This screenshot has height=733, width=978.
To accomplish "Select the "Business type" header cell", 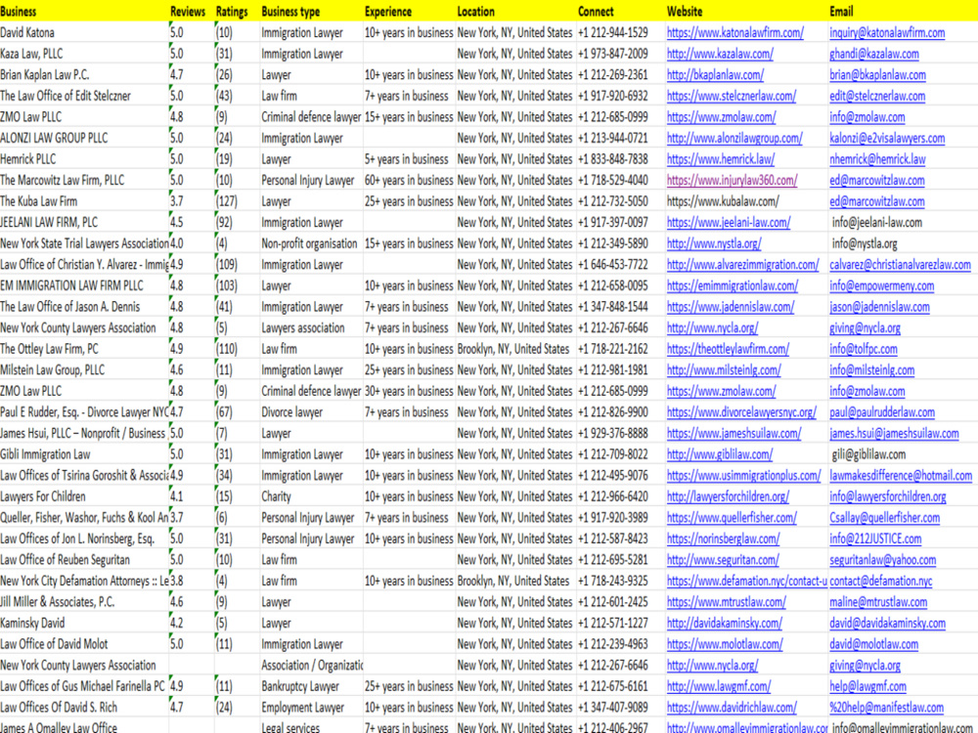I will pos(311,11).
